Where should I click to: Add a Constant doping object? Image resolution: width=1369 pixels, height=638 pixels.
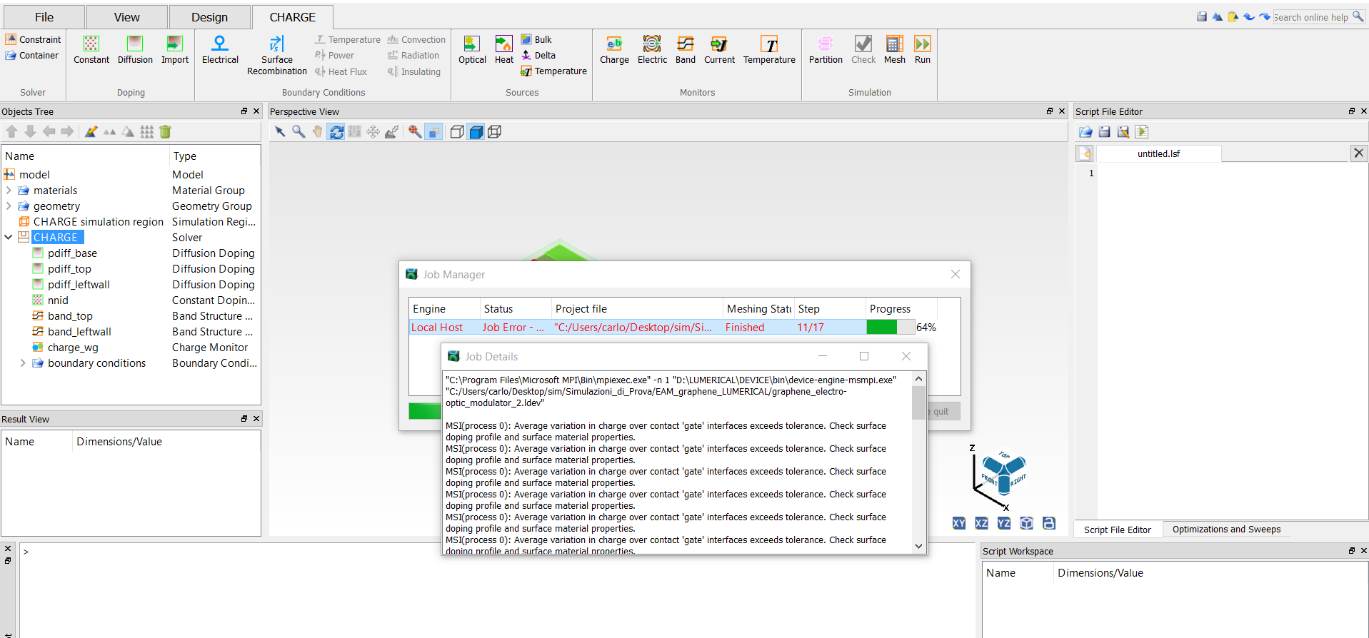(x=91, y=50)
